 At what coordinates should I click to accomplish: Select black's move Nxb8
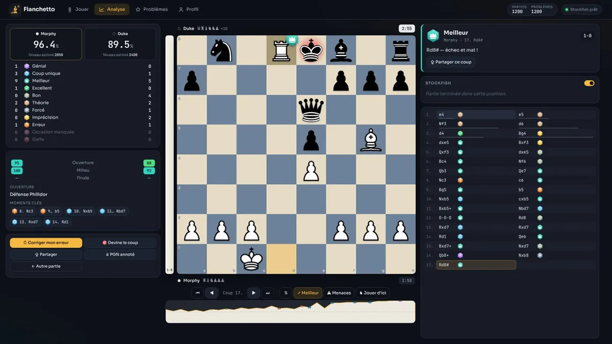pos(556,255)
